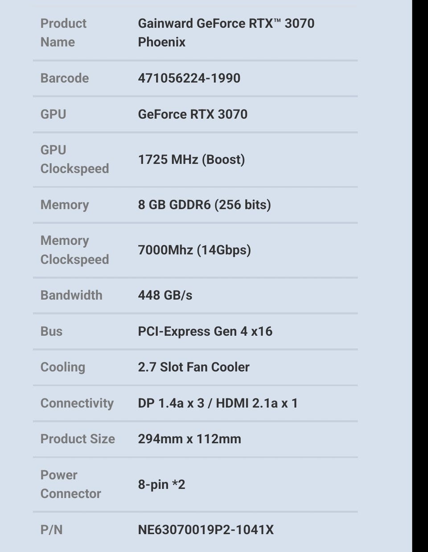Screen dimensions: 428x552
Task: Click the Connectivity row label
Action: 77,403
